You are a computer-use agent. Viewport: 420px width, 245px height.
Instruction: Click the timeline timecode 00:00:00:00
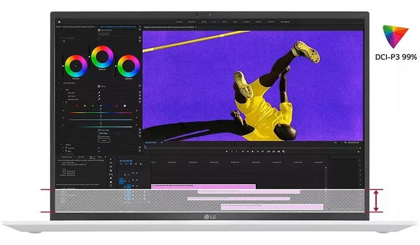coord(126,161)
